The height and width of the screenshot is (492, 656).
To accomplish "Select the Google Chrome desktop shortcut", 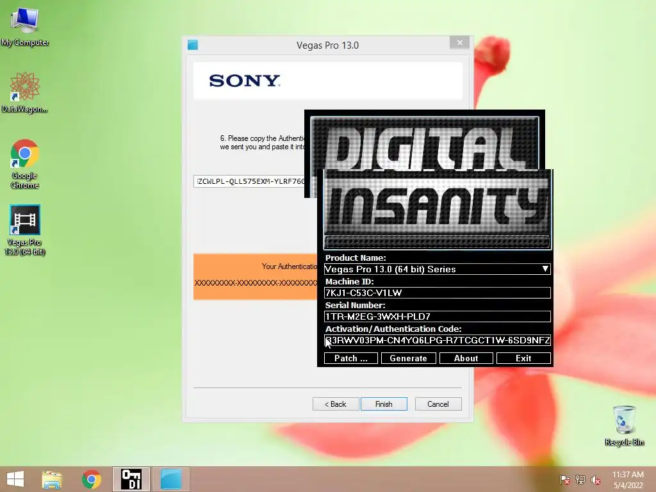I will pyautogui.click(x=25, y=164).
